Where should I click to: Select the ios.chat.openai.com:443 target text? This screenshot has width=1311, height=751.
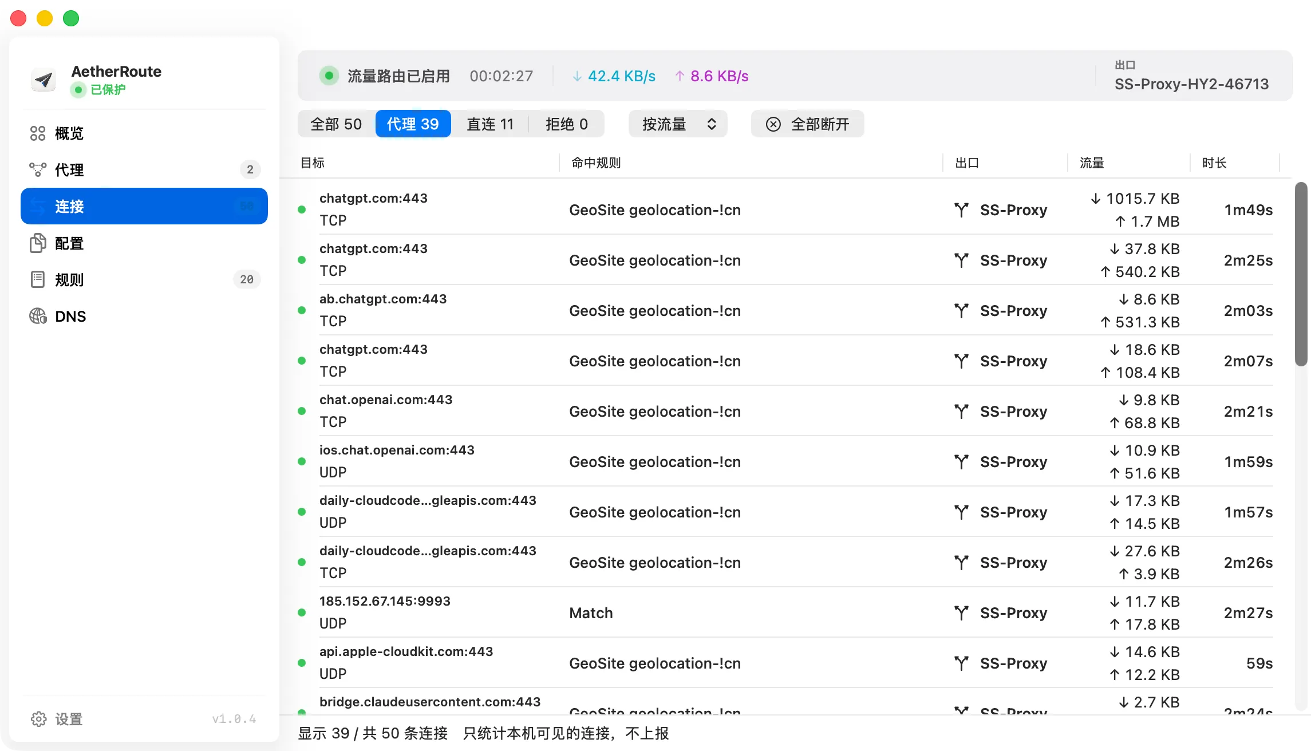397,450
